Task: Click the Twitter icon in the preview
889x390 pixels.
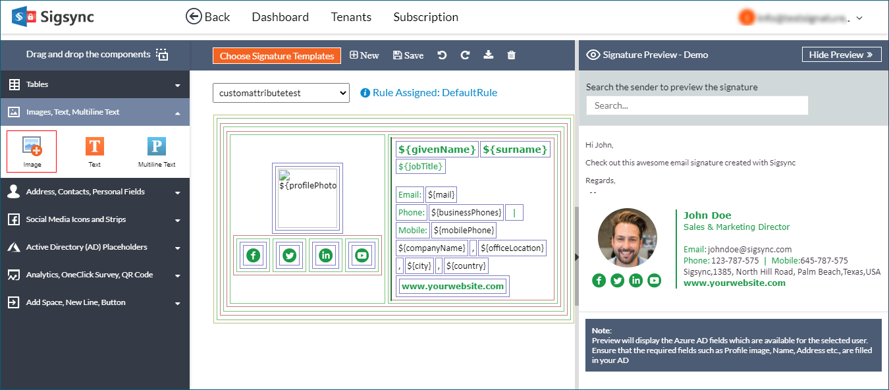Action: pos(617,281)
